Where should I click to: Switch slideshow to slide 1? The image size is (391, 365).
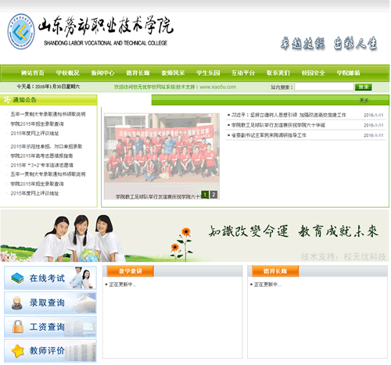(x=205, y=195)
